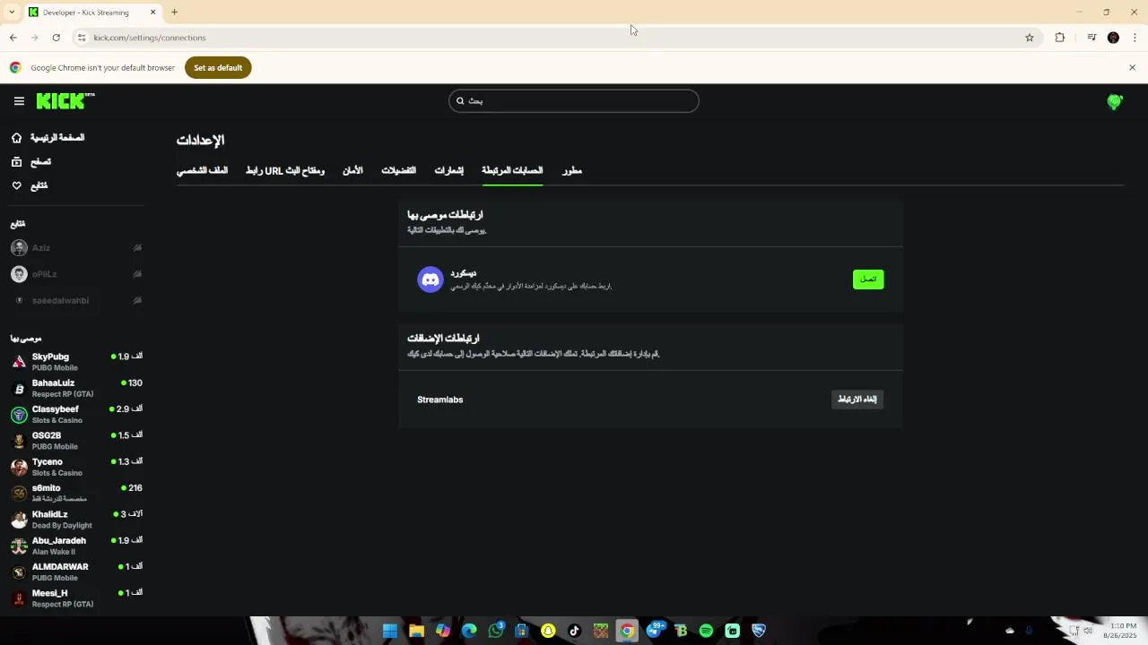Open TikTok from taskbar
The height and width of the screenshot is (645, 1148).
(575, 631)
